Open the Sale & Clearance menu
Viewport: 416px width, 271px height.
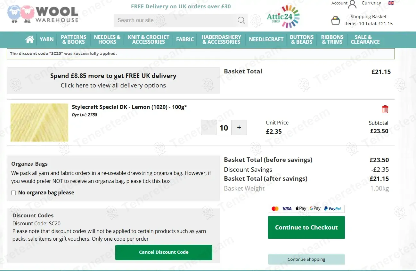point(365,39)
